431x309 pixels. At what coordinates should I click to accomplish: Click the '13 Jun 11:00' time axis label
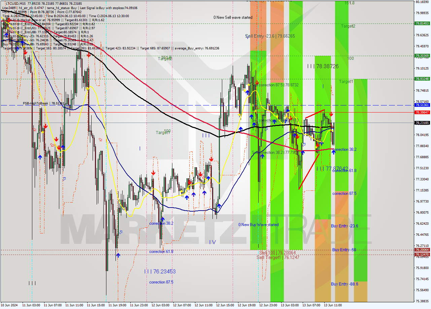[333, 305]
